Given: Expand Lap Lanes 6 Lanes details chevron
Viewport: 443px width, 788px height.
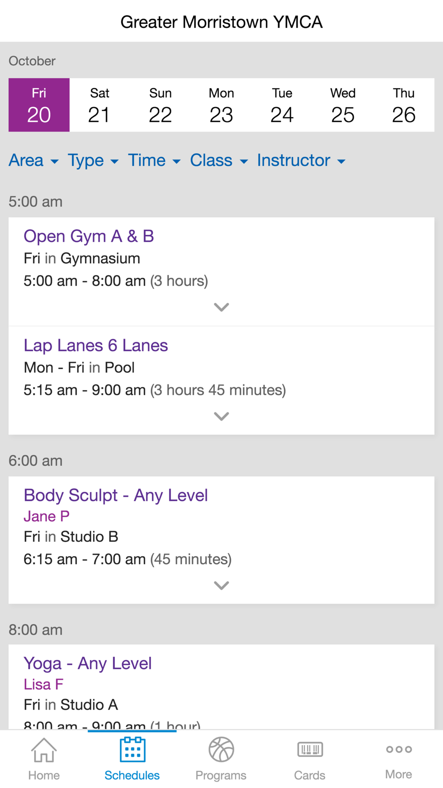Looking at the screenshot, I should (x=221, y=416).
